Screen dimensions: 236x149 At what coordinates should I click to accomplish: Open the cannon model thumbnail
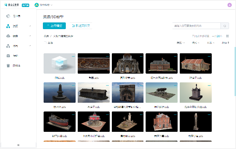point(162,93)
